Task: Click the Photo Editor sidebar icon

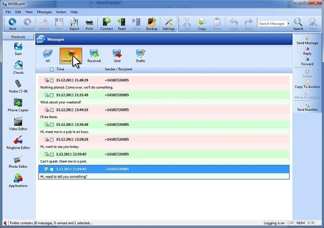Action: point(18,162)
